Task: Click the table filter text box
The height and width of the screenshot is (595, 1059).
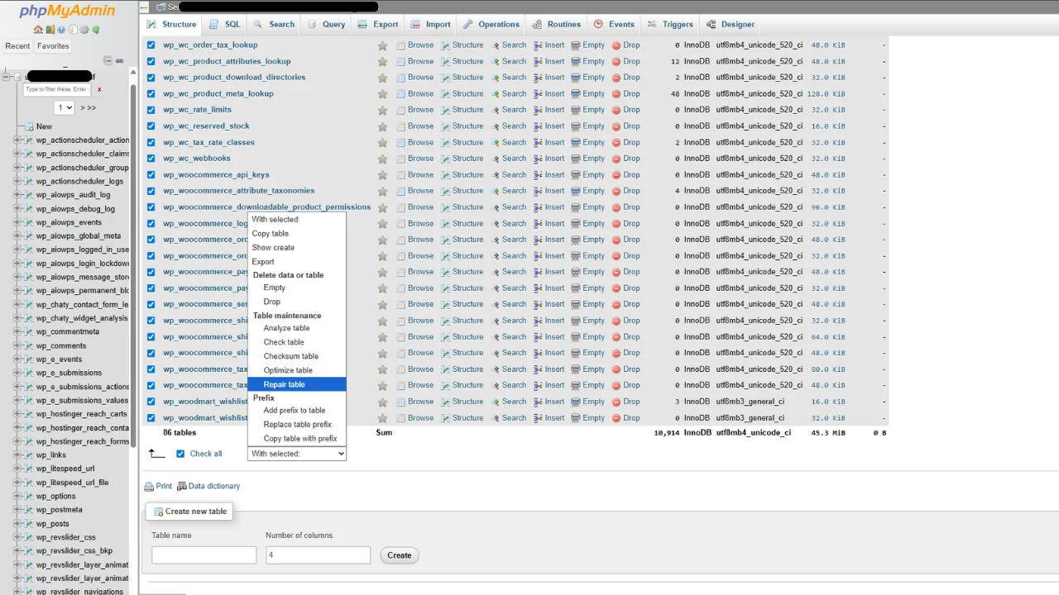Action: click(57, 89)
